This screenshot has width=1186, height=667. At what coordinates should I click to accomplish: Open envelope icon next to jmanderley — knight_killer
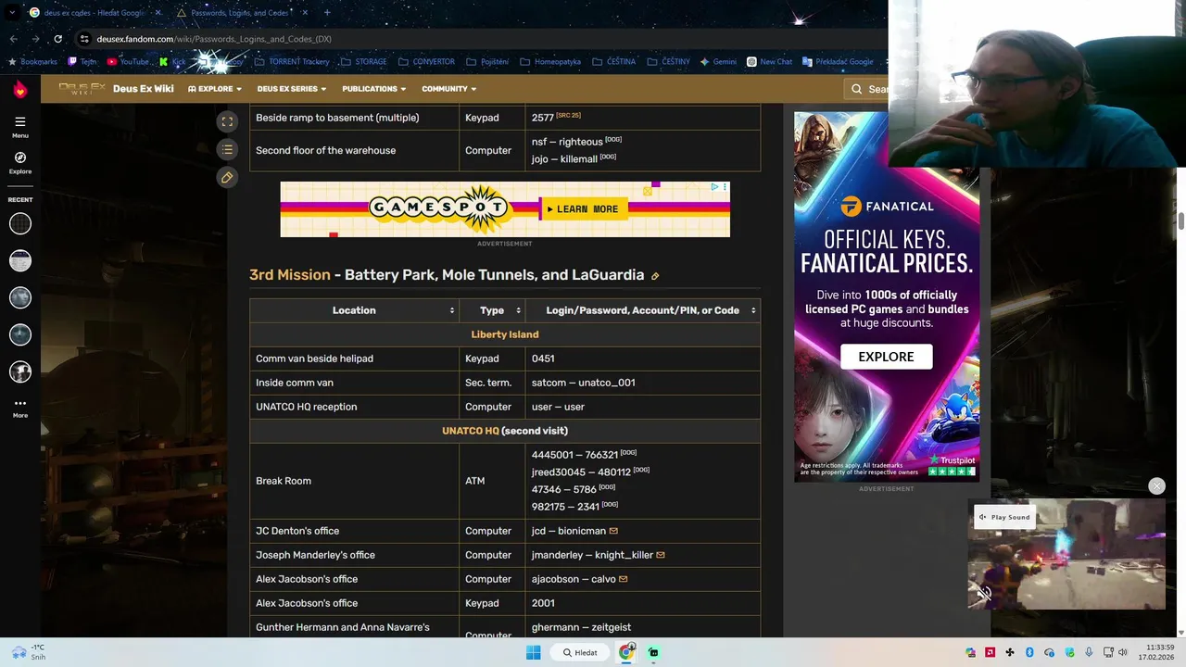661,555
